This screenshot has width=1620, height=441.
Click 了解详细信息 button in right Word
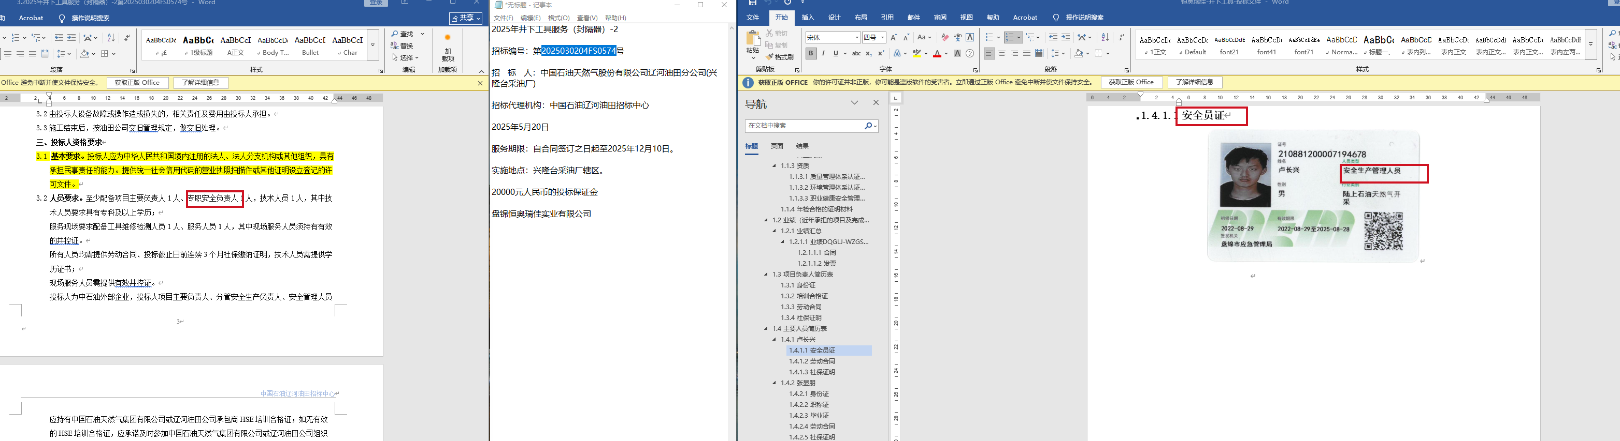[1195, 82]
